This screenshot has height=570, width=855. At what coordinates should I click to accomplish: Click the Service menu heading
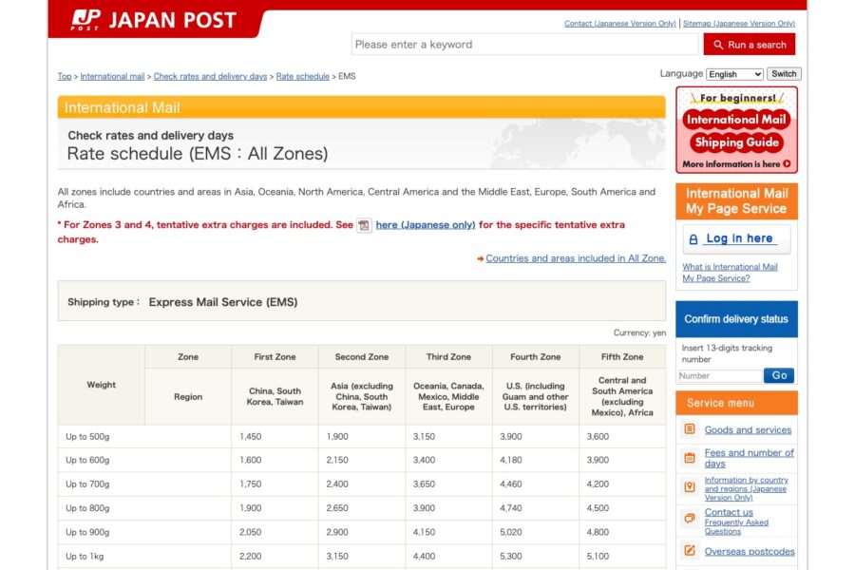(736, 403)
